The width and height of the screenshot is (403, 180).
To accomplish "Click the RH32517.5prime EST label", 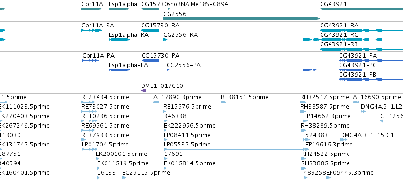I will coord(324,97).
